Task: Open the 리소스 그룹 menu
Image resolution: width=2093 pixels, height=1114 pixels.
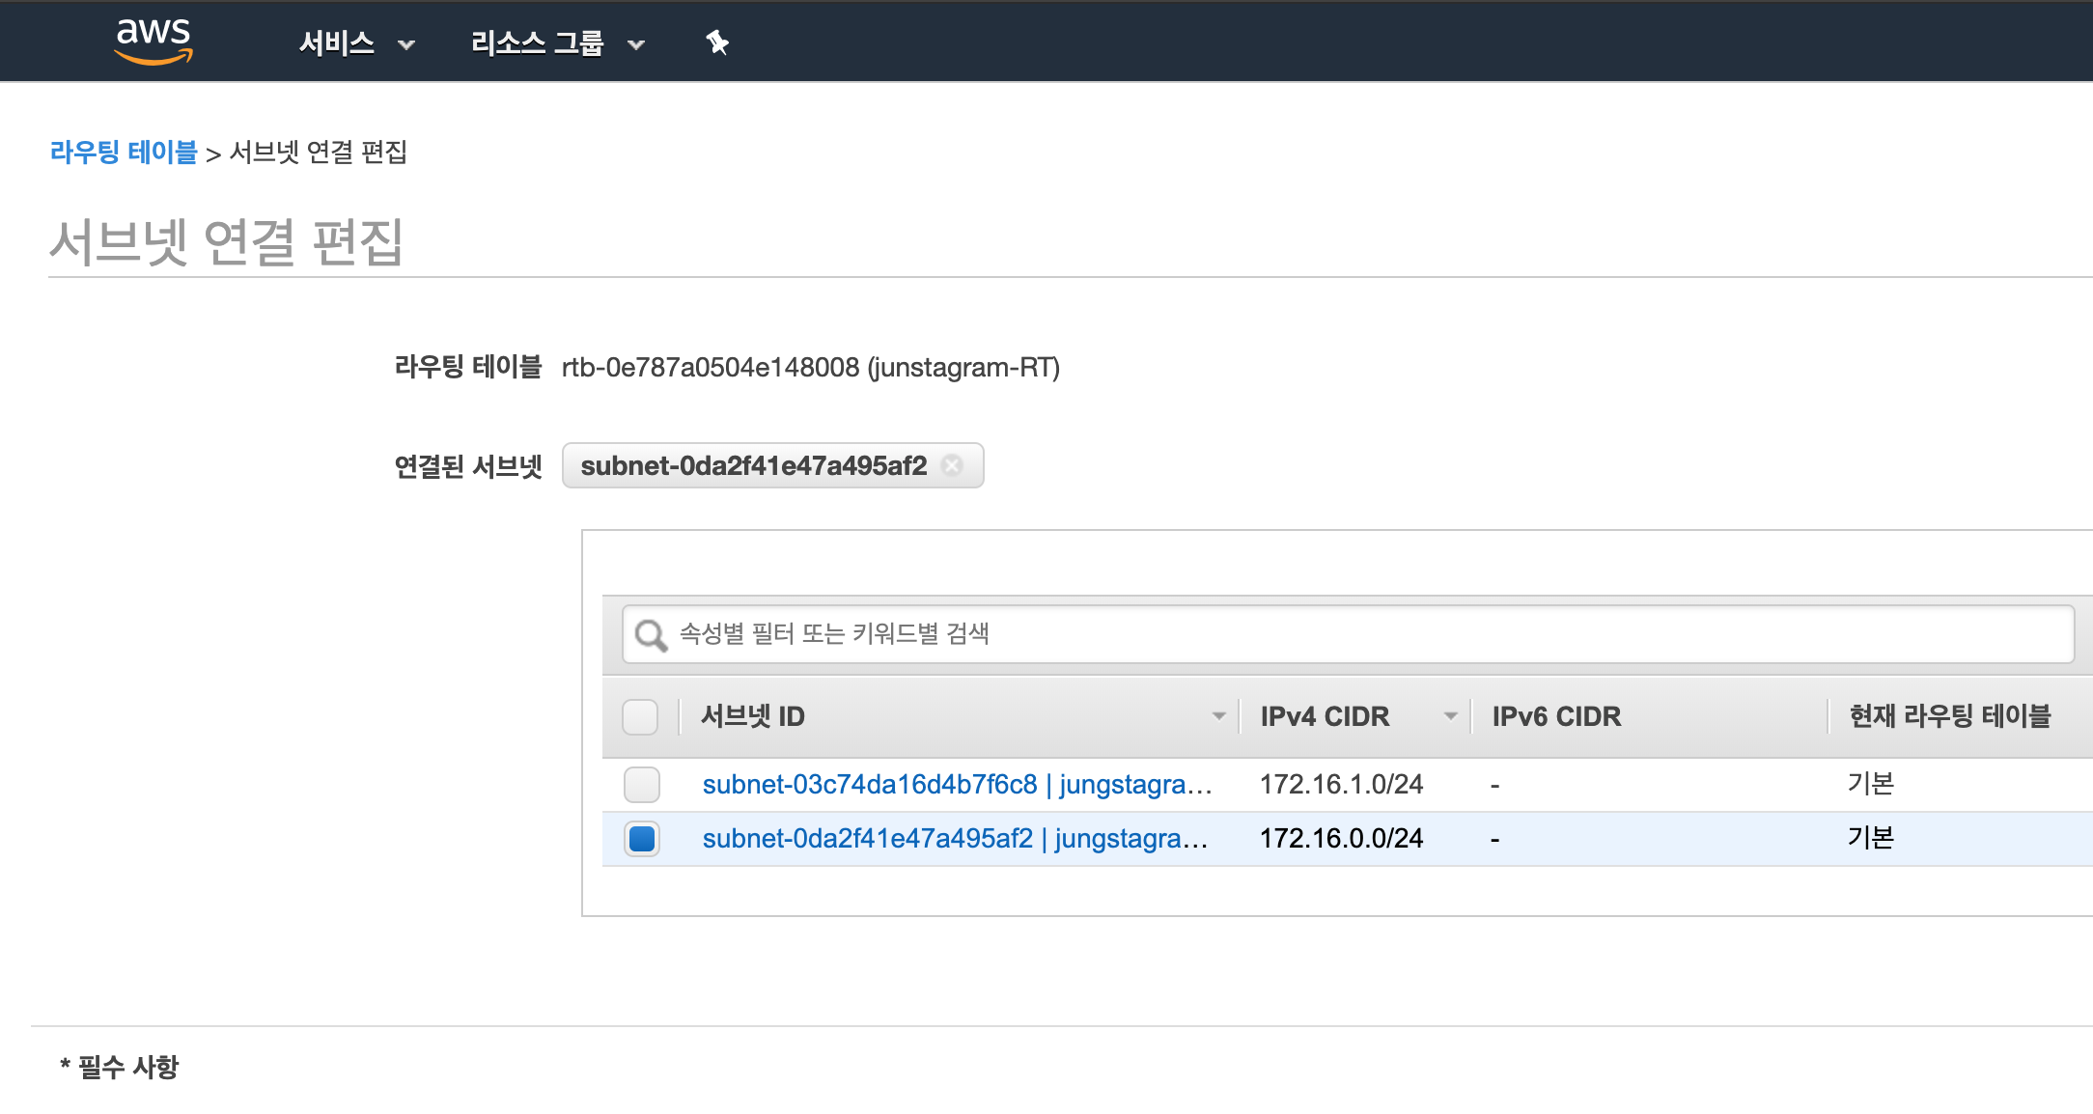Action: [537, 43]
